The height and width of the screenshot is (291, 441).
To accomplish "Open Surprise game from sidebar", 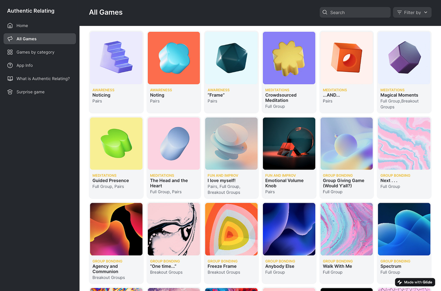I will [40, 92].
